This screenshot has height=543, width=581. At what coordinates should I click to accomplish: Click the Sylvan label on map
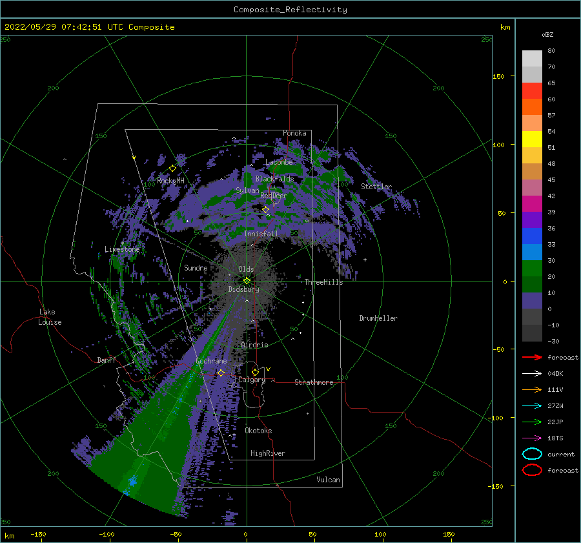[x=247, y=190]
